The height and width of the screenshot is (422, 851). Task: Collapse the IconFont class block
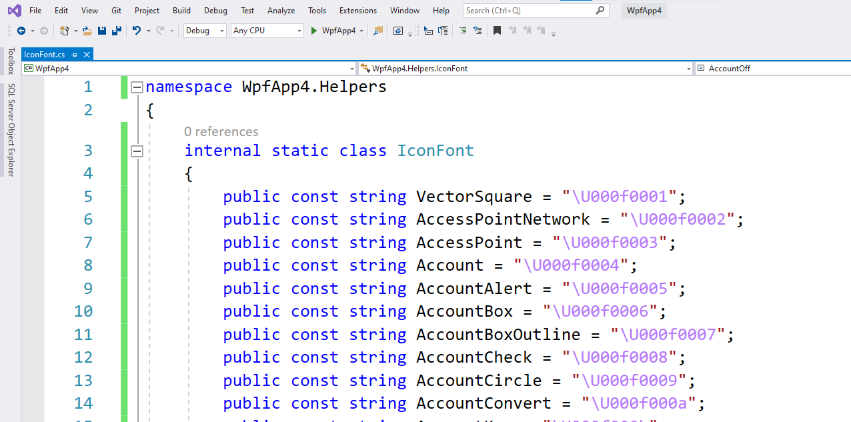pos(137,151)
